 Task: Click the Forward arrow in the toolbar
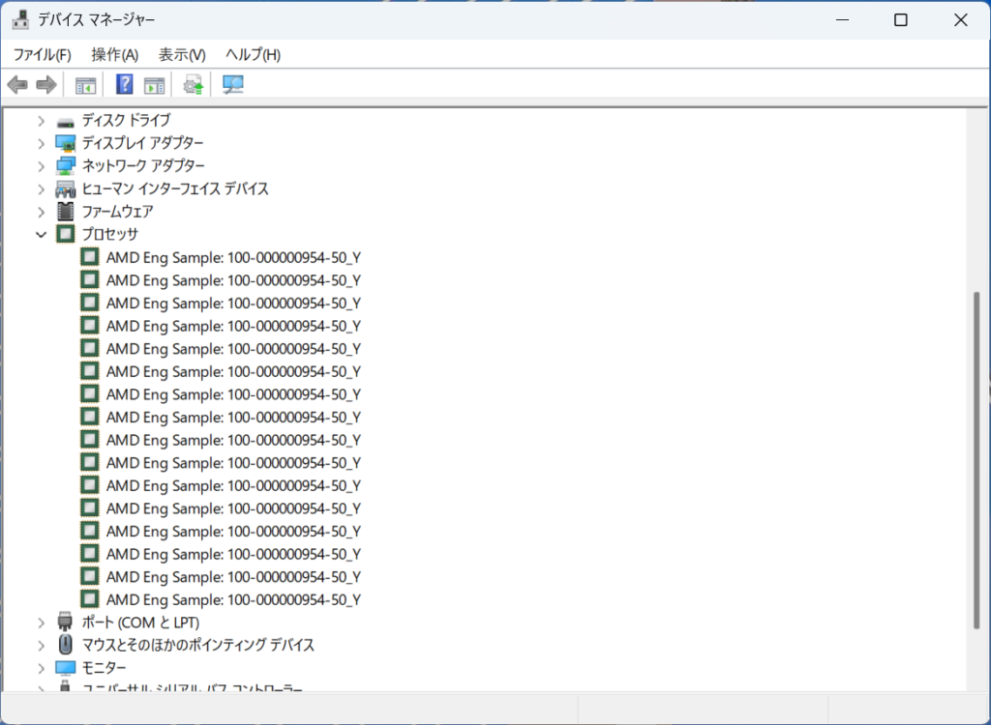(46, 85)
